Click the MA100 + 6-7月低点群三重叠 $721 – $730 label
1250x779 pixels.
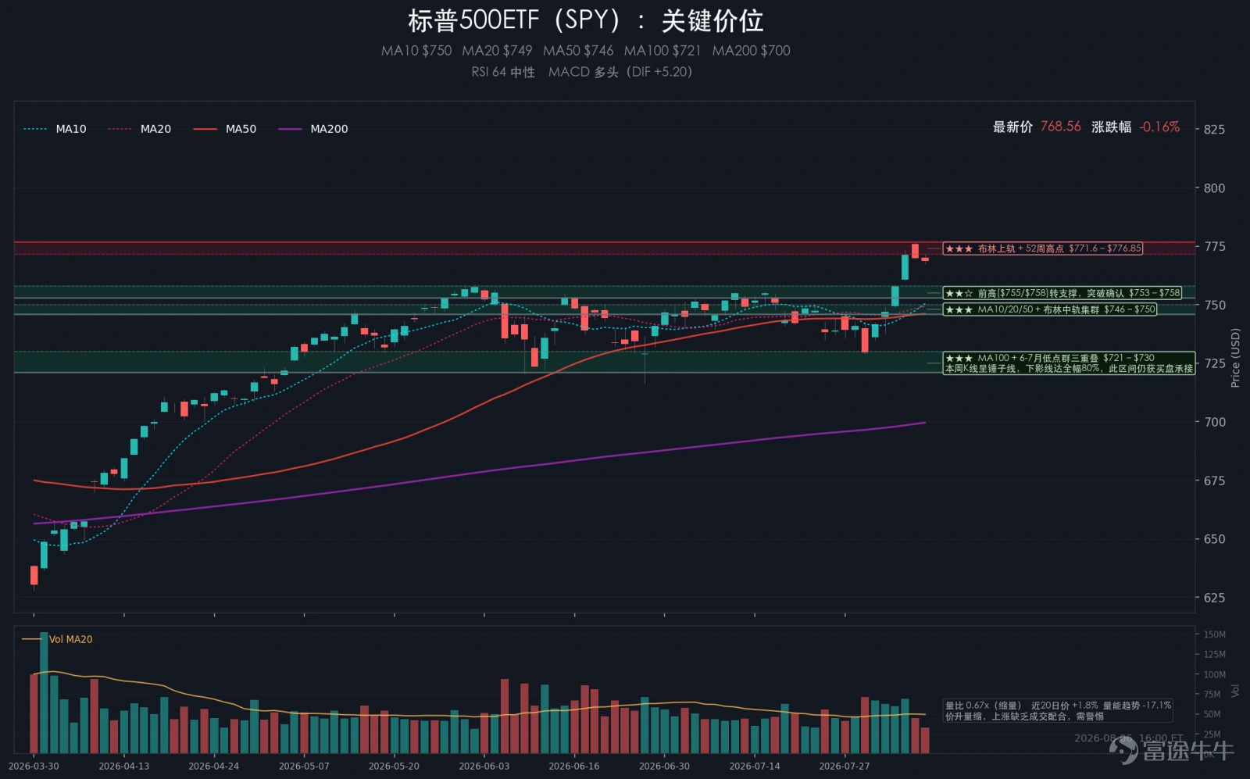[1049, 358]
